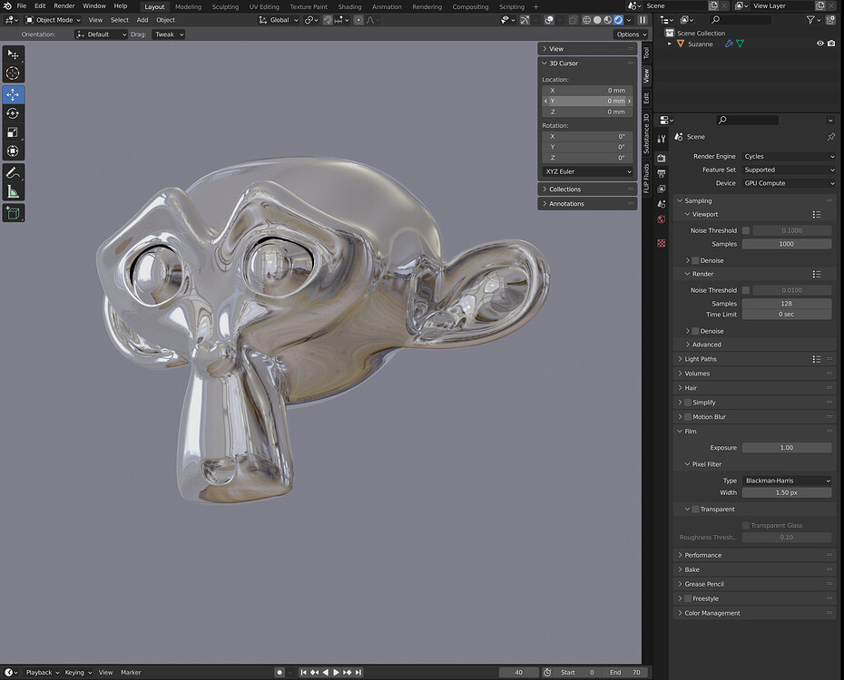Play the animation forward
844x680 pixels.
tap(337, 673)
